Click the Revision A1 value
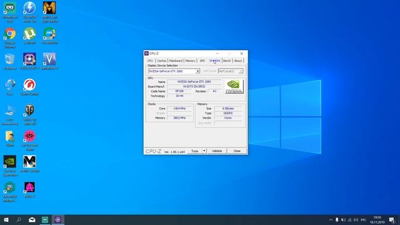The width and height of the screenshot is (400, 225). click(214, 91)
